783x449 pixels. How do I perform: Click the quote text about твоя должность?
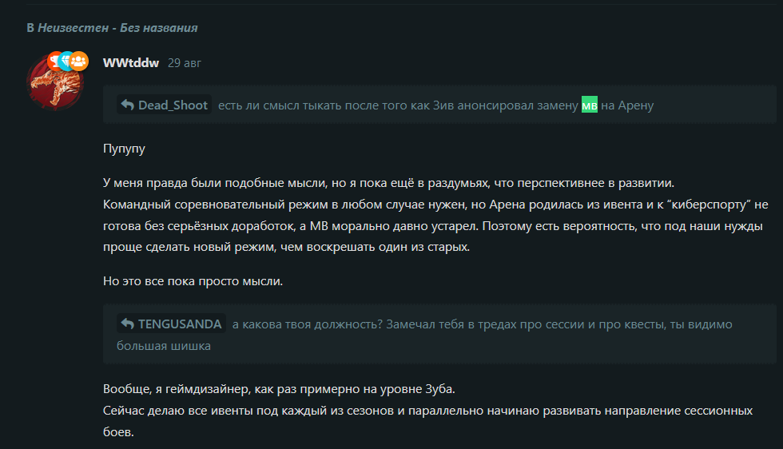pyautogui.click(x=483, y=324)
